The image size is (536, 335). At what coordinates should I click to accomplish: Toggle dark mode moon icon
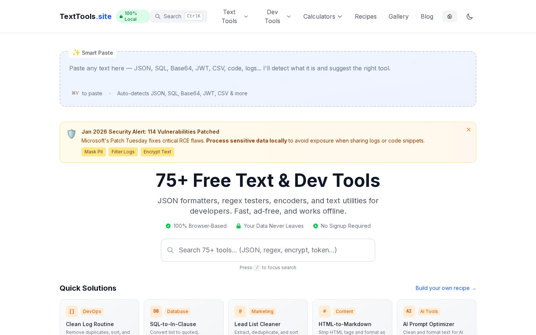(x=470, y=16)
